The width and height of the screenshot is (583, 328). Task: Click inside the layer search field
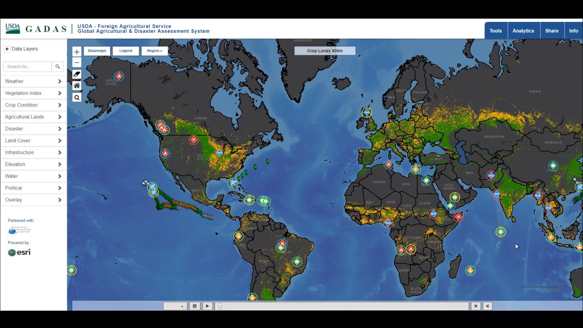click(x=27, y=67)
